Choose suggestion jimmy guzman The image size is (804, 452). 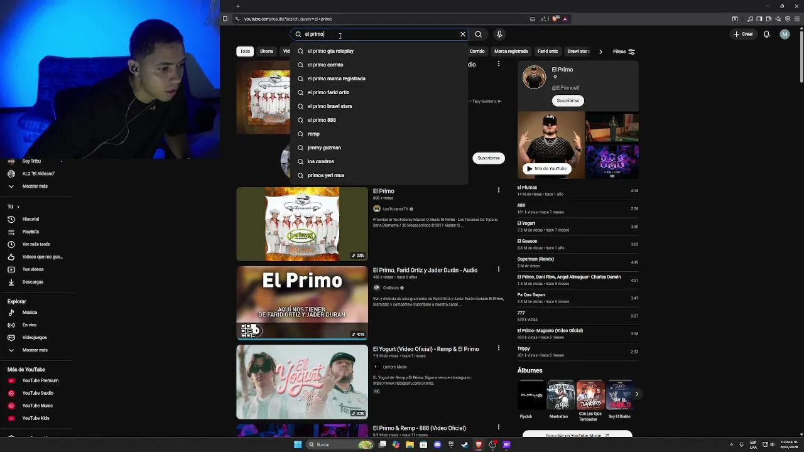click(x=379, y=148)
